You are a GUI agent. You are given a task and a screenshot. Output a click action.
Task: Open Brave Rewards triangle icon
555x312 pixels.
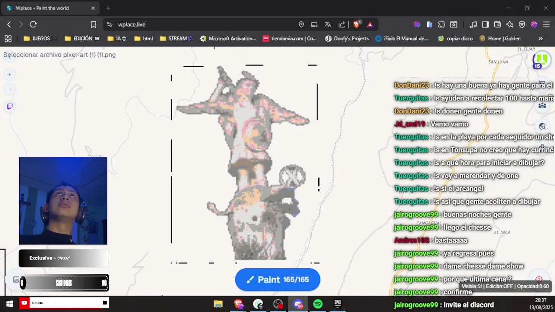tap(370, 25)
